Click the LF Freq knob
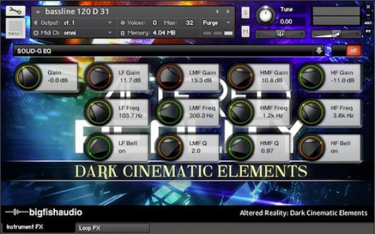 click(99, 112)
